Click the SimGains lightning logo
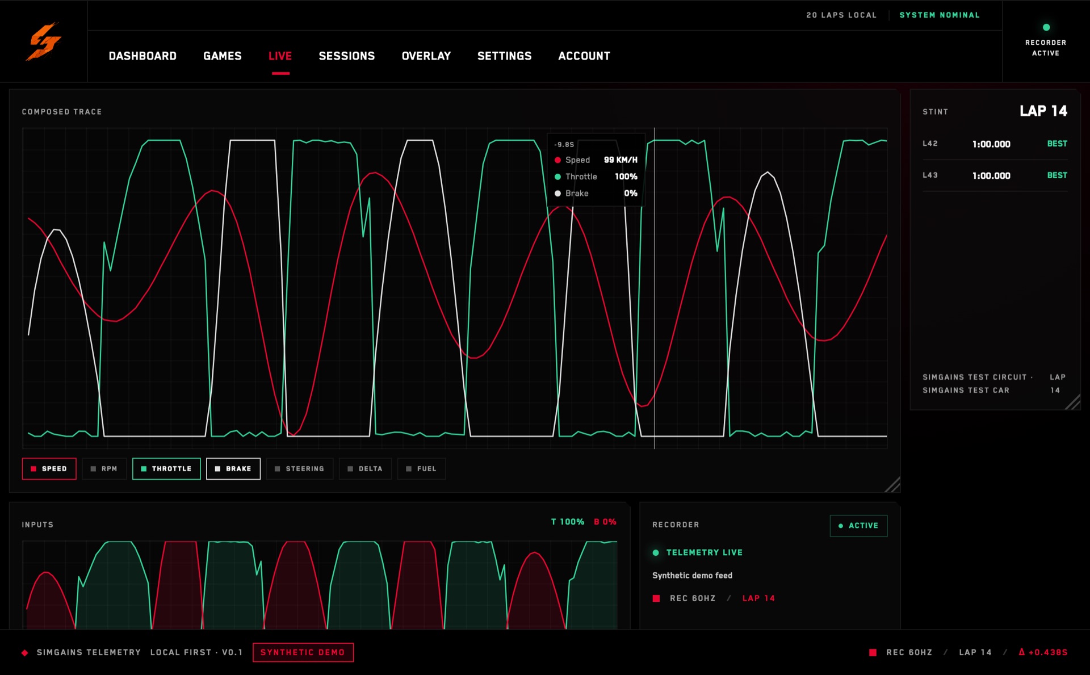 [x=43, y=41]
